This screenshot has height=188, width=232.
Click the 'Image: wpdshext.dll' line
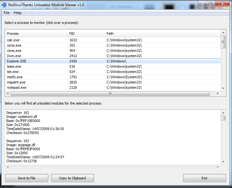tap(21, 117)
